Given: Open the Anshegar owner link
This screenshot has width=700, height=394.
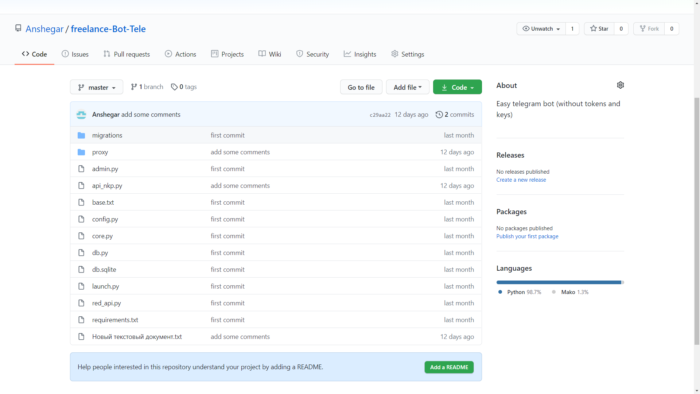Looking at the screenshot, I should tap(44, 29).
